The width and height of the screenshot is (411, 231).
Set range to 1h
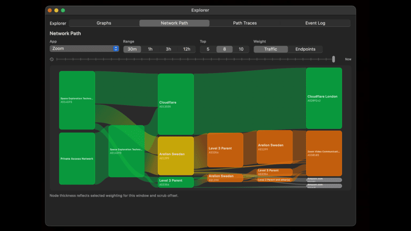150,49
